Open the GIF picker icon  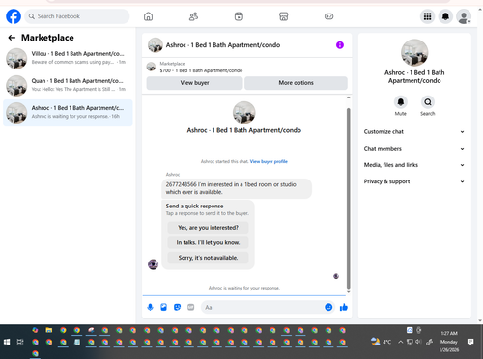click(191, 307)
